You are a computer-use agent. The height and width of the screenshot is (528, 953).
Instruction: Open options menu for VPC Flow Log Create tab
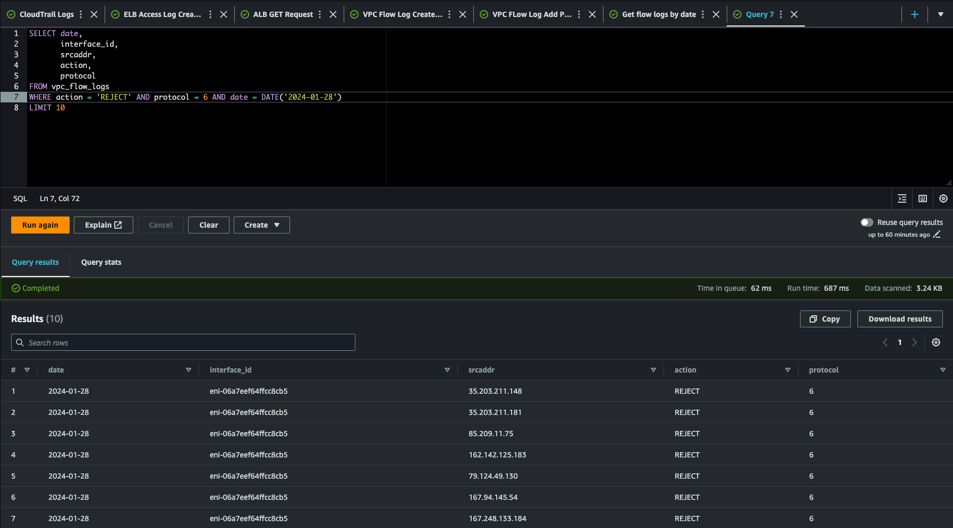449,14
